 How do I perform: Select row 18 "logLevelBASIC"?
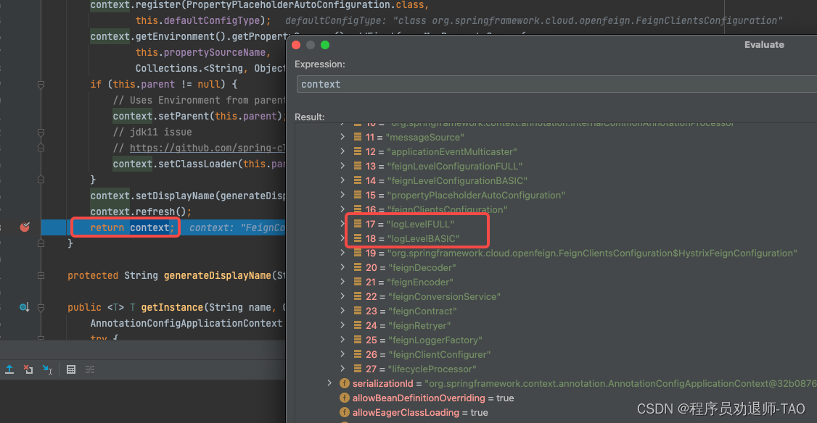click(412, 239)
